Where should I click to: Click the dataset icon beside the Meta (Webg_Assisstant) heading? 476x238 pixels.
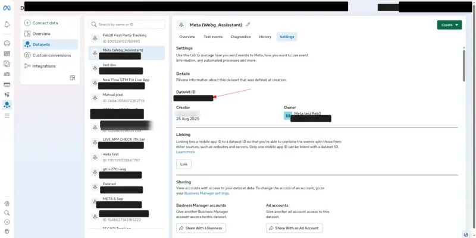tap(181, 25)
